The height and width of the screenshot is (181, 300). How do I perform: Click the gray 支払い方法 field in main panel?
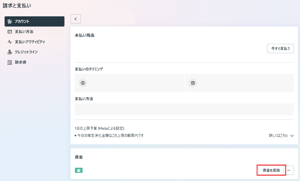(x=184, y=109)
